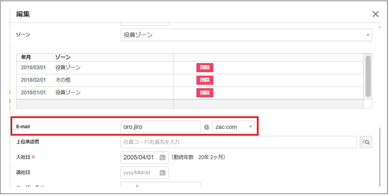The height and width of the screenshot is (195, 388).
Task: Select the 2018/03/01 date cell in table
Action: click(x=33, y=67)
